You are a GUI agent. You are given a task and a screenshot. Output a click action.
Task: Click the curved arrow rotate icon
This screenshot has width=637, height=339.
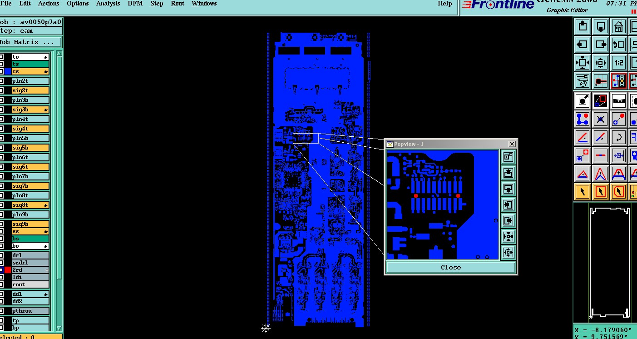click(618, 137)
